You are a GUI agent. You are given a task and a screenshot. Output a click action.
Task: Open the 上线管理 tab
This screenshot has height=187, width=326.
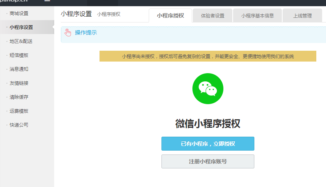click(302, 16)
